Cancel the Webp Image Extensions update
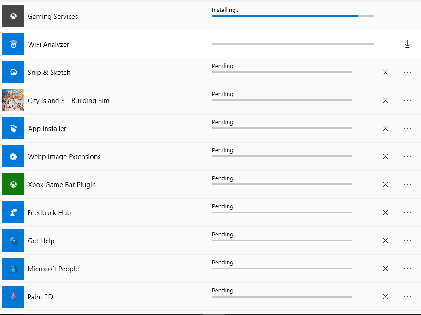 pos(386,156)
